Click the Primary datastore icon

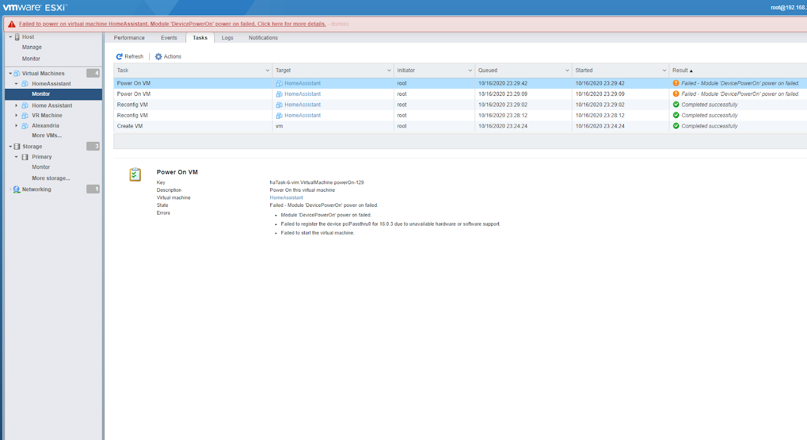(x=25, y=157)
